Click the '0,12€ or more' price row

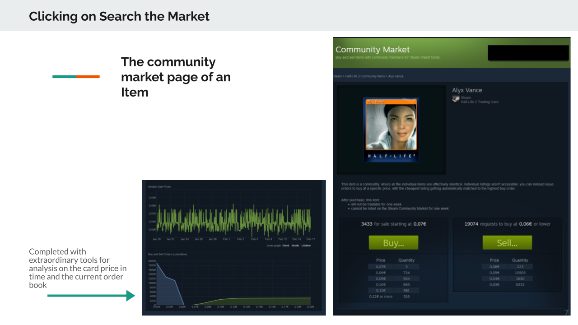[393, 297]
